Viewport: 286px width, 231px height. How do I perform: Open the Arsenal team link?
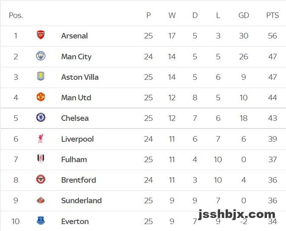pos(75,36)
